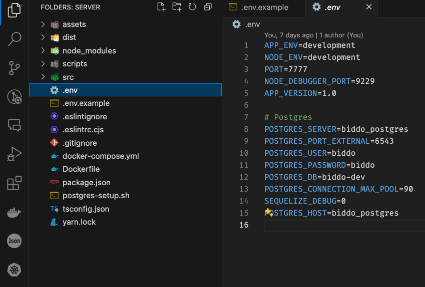Open the .gitignore file
The image size is (425, 287).
[x=125, y=143]
